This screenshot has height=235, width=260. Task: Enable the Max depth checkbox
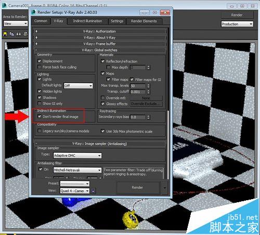pyautogui.click(x=108, y=67)
